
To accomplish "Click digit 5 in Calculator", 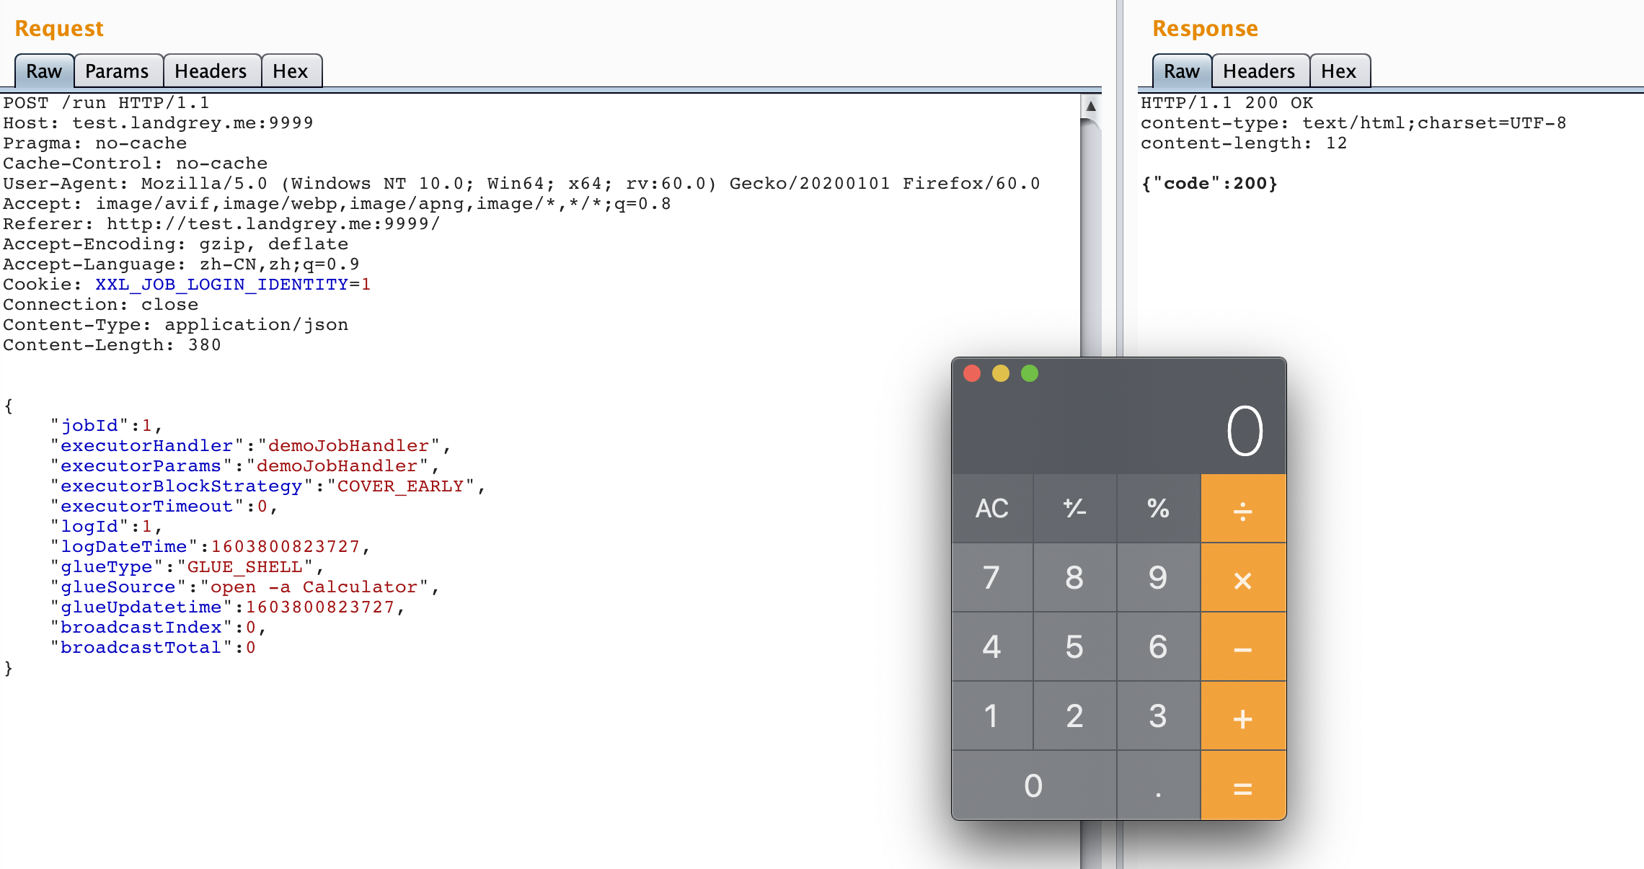I will [x=1074, y=646].
